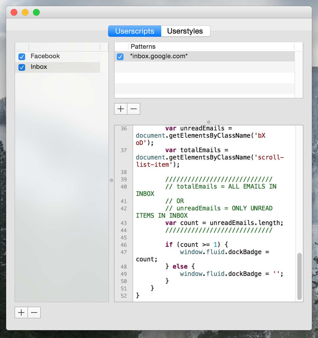The image size is (318, 338).
Task: Click the horizontal split divider handle above code
Action: (x=209, y=122)
